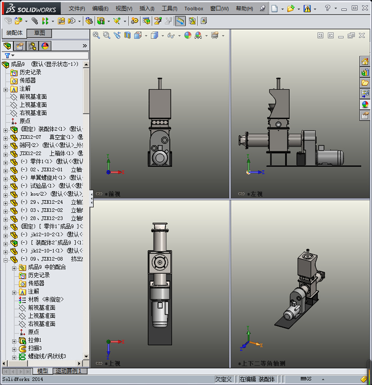Open the display style dropdown arrow

tap(163, 36)
